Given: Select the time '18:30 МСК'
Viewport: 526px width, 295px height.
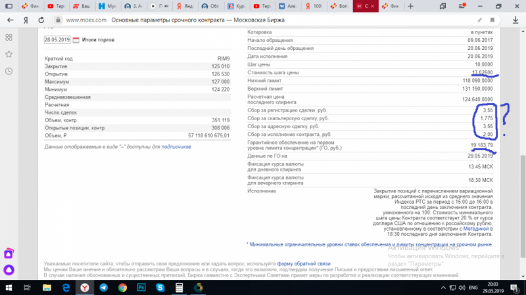Looking at the screenshot, I should click(481, 181).
